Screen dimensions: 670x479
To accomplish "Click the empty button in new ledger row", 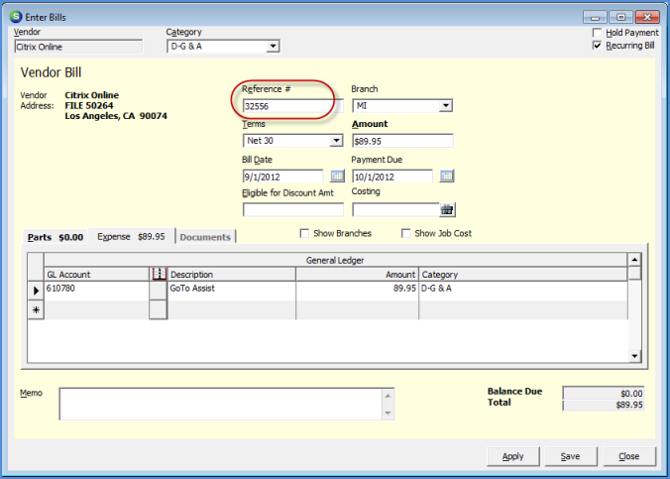I will [159, 310].
